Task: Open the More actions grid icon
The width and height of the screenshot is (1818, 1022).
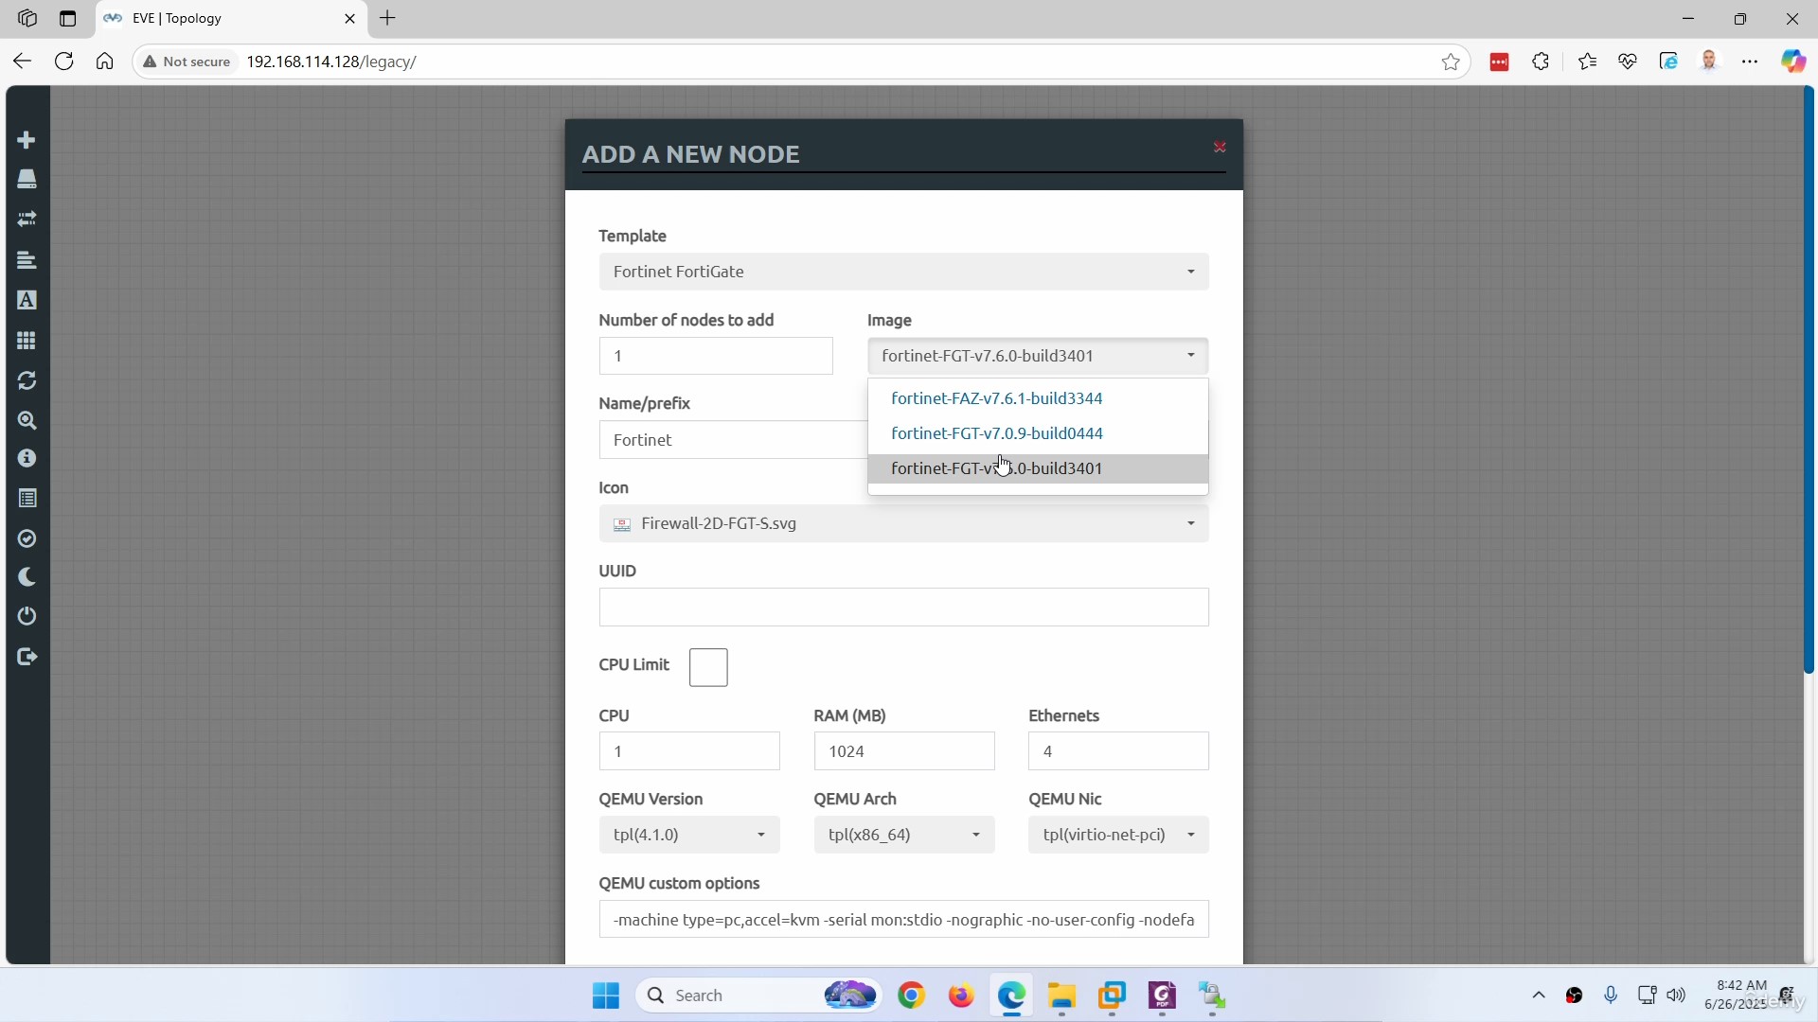Action: 27,340
